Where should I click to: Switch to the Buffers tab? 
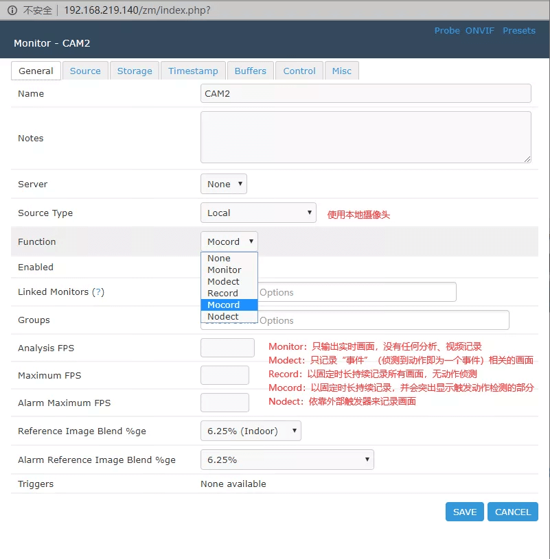pyautogui.click(x=251, y=71)
